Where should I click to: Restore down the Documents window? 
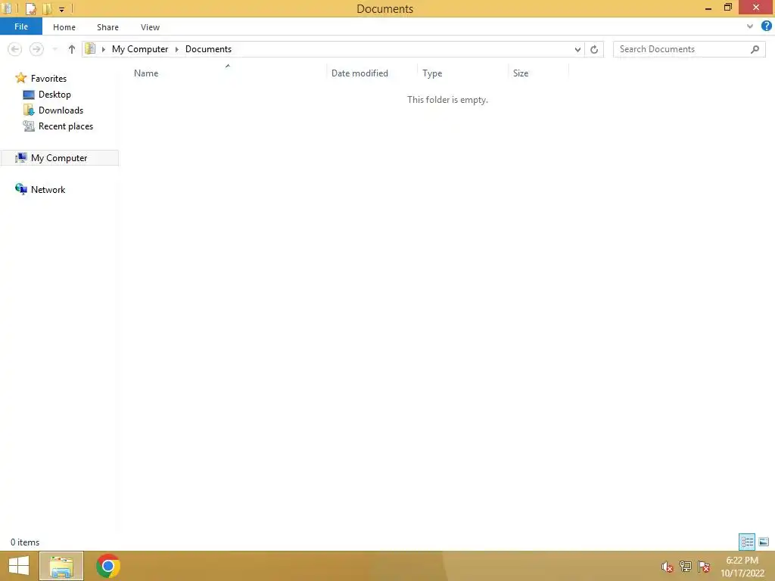tap(727, 8)
